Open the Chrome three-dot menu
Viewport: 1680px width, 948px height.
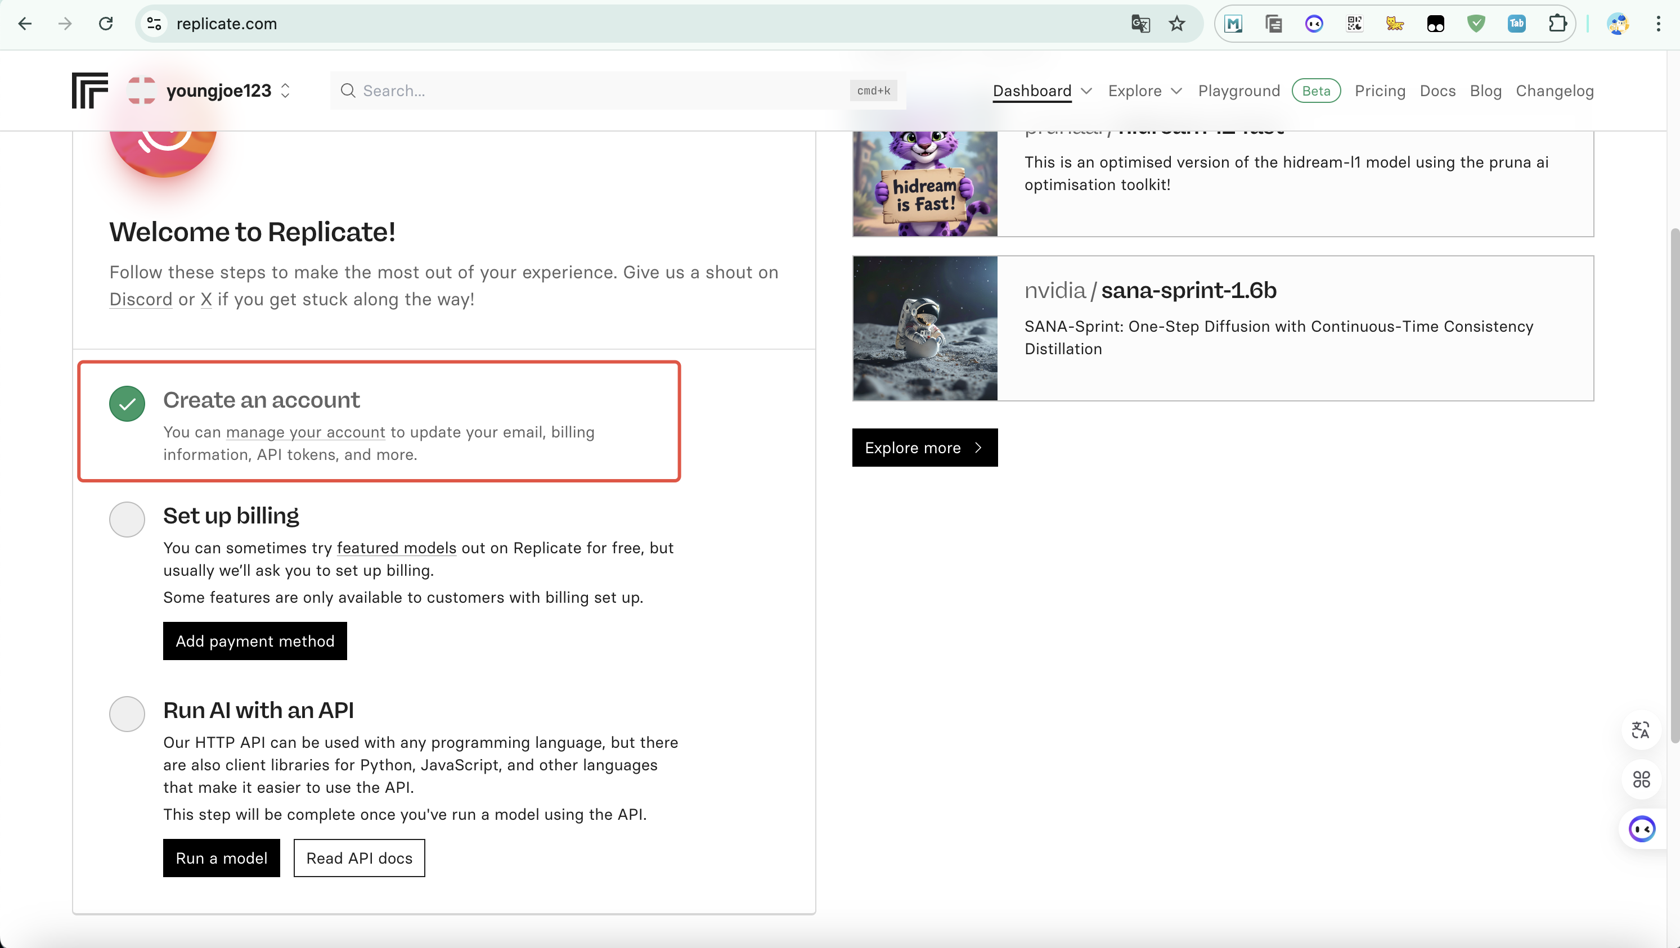pos(1659,24)
